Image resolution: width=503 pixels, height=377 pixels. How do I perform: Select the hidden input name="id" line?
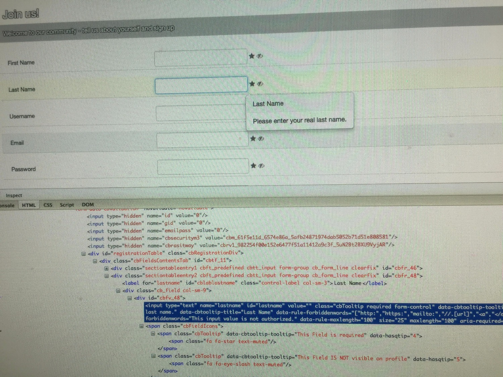point(147,216)
